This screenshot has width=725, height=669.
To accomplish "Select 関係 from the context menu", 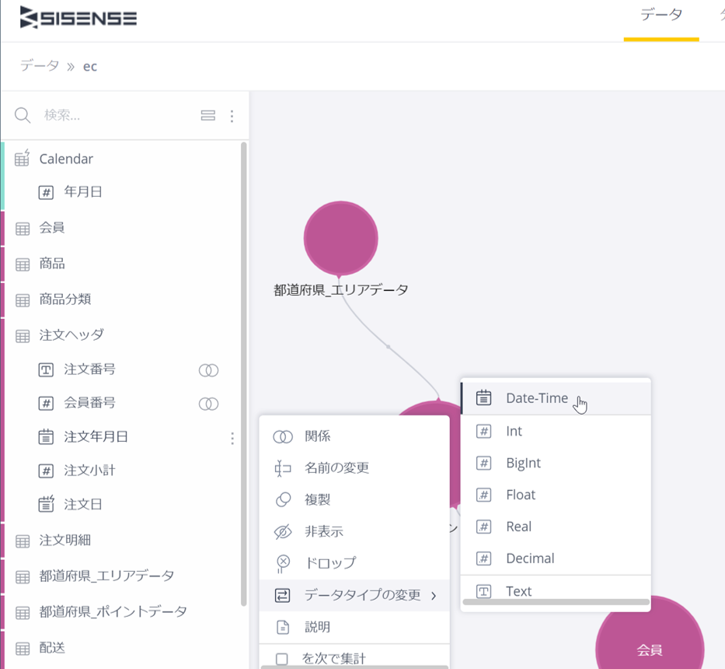I will coord(354,436).
